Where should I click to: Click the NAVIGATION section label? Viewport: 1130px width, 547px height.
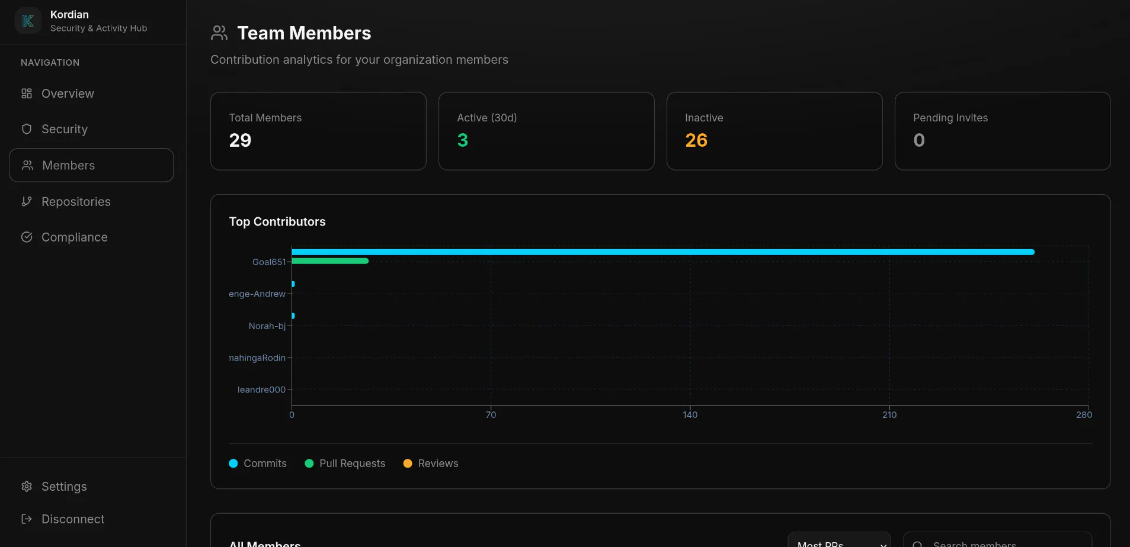coord(50,63)
